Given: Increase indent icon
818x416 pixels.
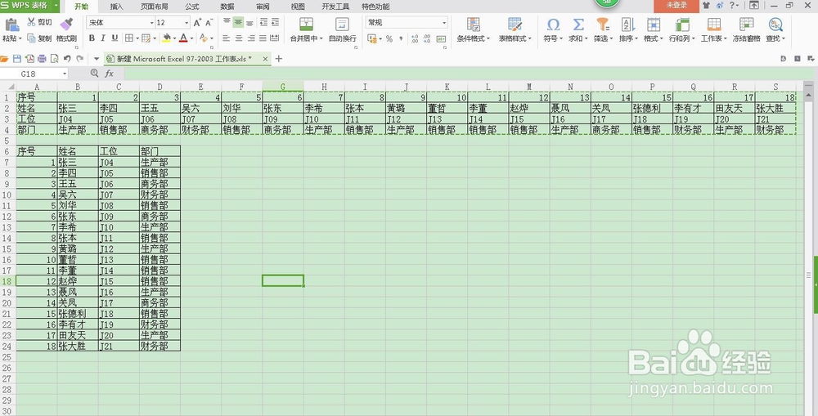Looking at the screenshot, I should click(x=275, y=22).
